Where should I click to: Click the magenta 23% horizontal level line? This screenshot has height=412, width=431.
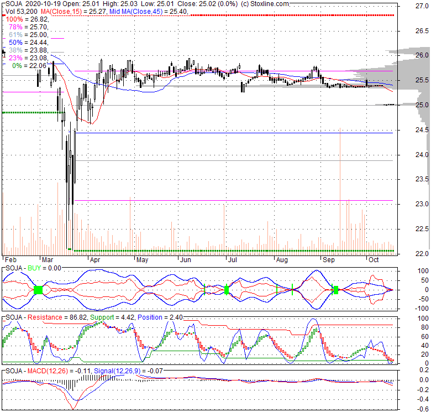234,201
